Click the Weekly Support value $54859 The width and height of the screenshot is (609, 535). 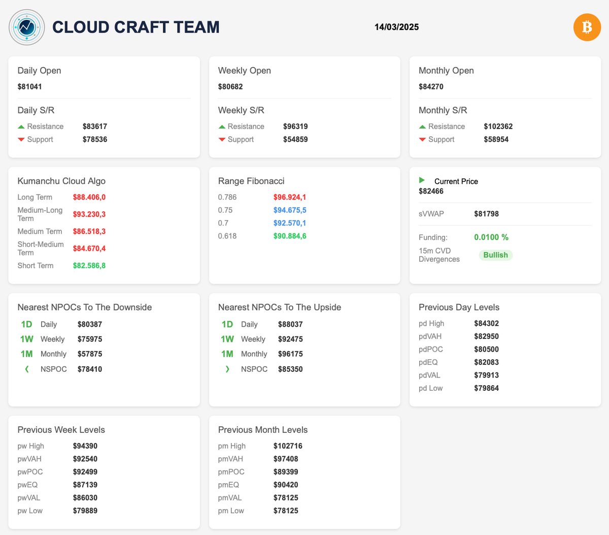tap(295, 139)
